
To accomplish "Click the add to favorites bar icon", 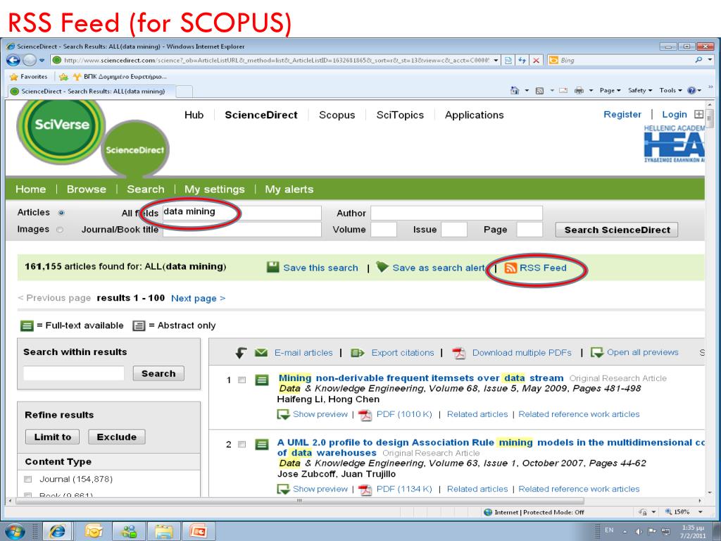I will click(63, 77).
